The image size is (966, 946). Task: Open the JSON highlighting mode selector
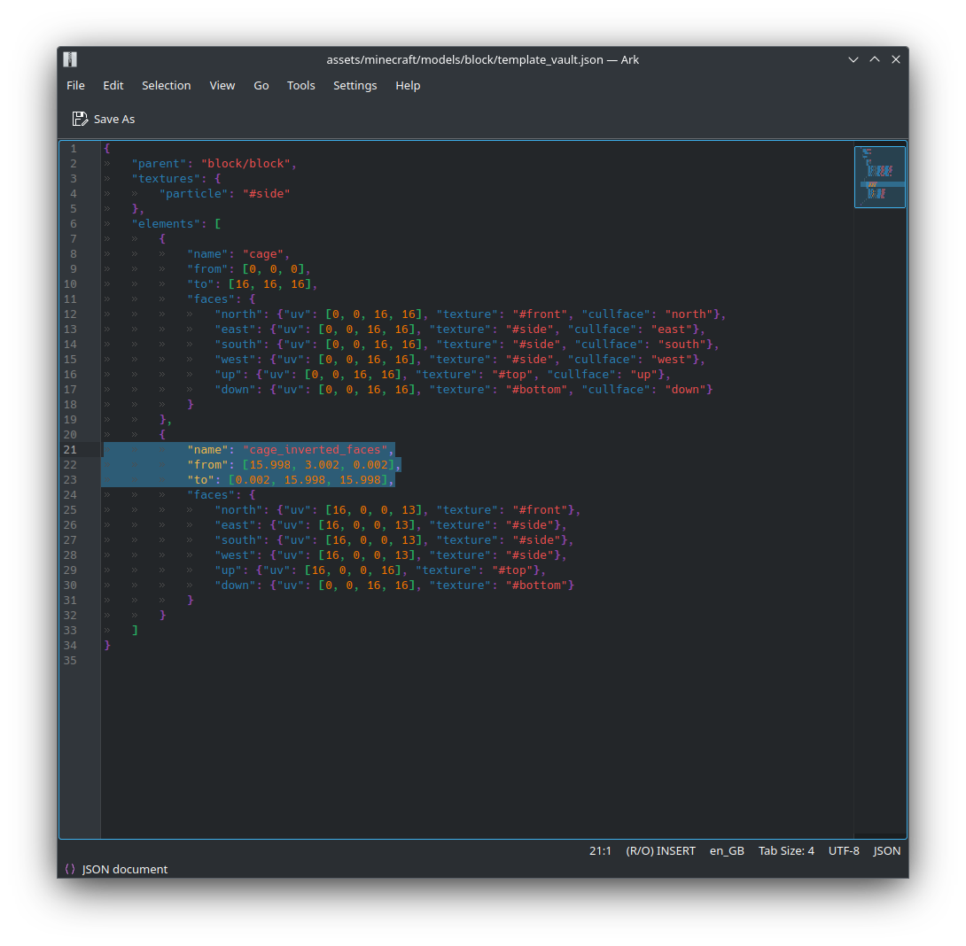pyautogui.click(x=886, y=850)
